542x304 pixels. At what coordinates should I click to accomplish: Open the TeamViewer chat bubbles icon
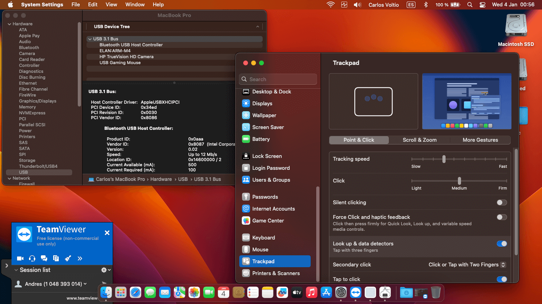pyautogui.click(x=44, y=258)
